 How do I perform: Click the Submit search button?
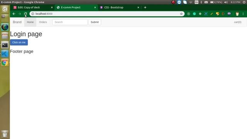[x=95, y=22]
